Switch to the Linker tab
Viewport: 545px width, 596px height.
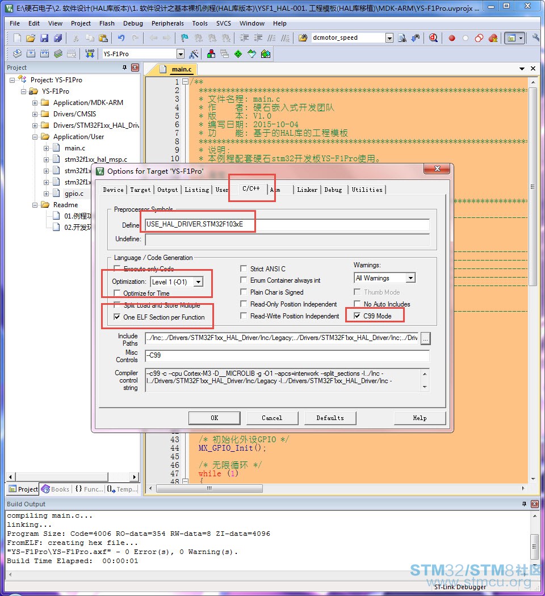(307, 190)
